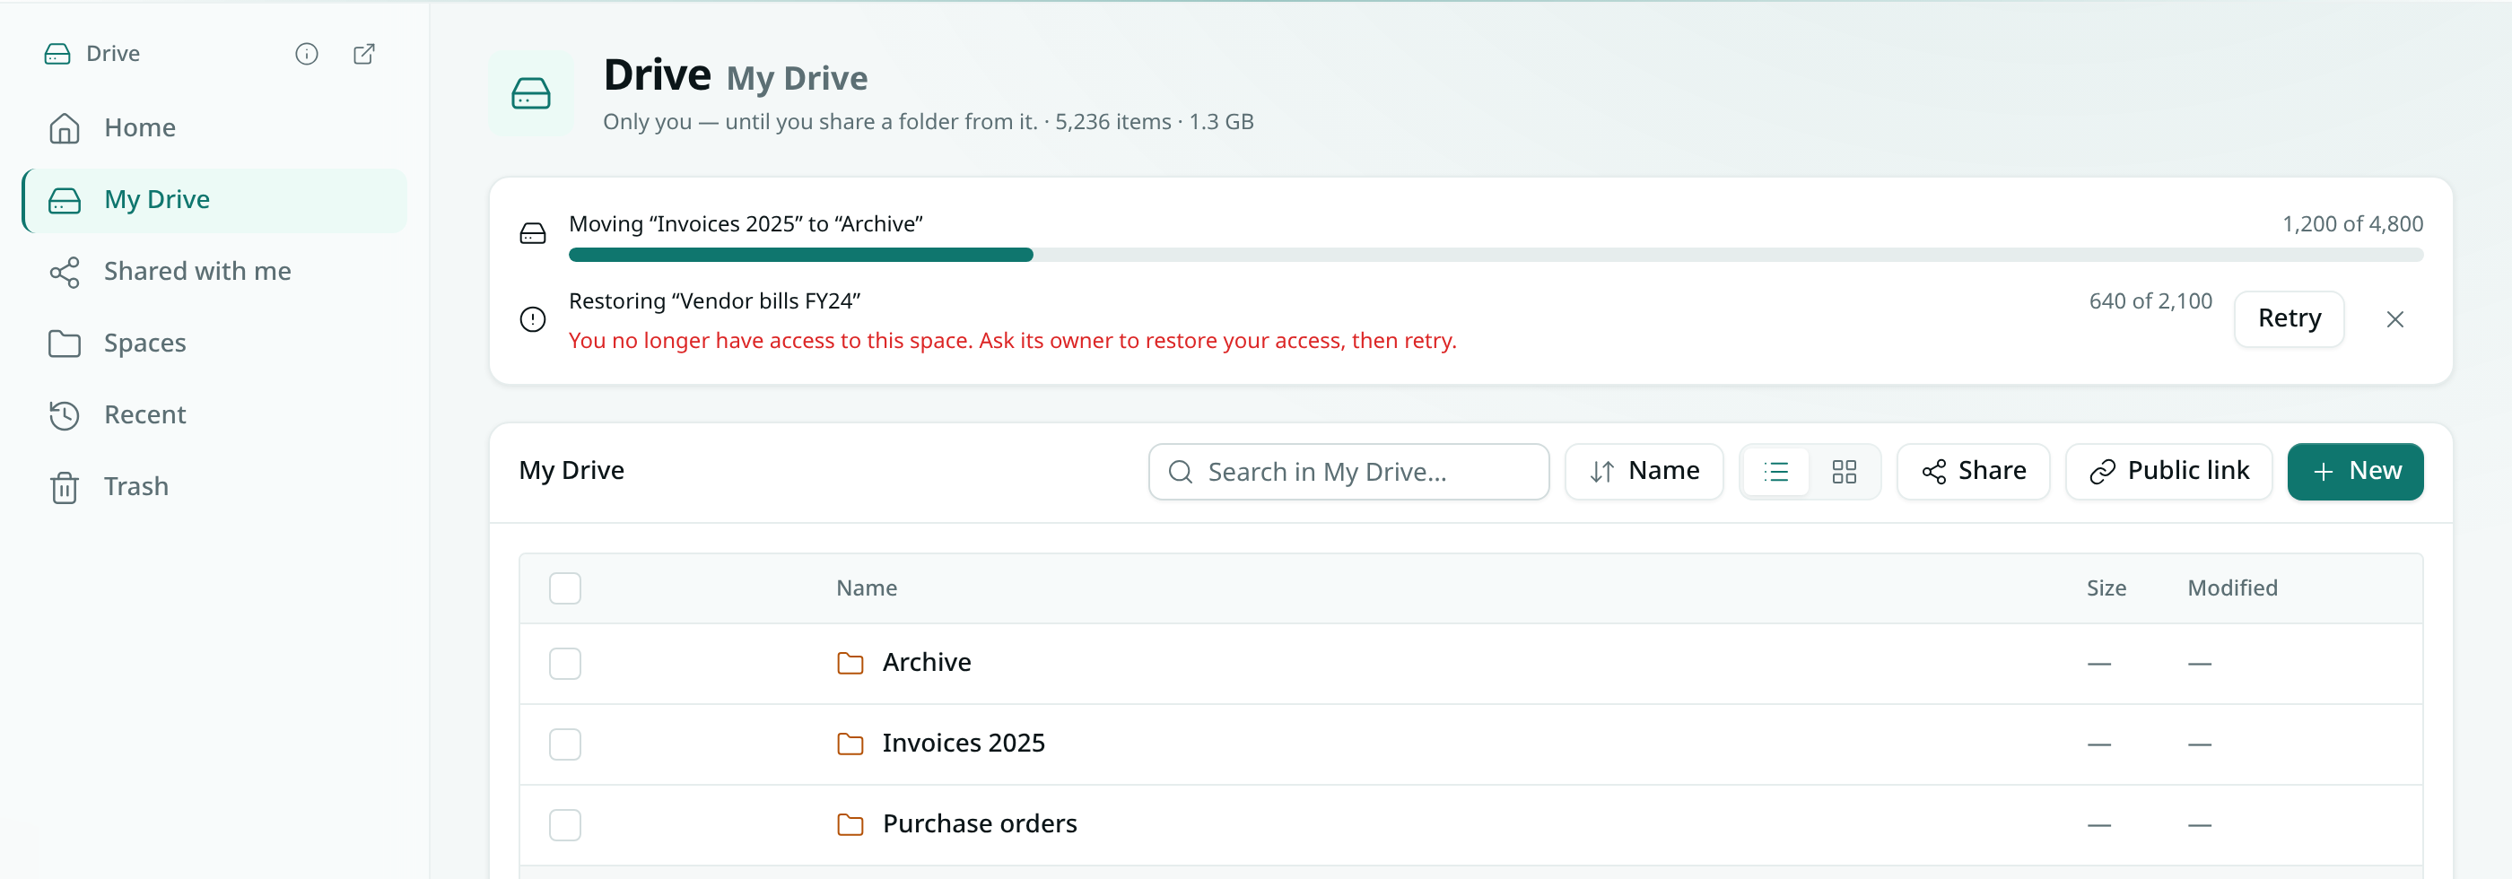Click the Recent clock icon
The width and height of the screenshot is (2512, 879).
[x=65, y=415]
